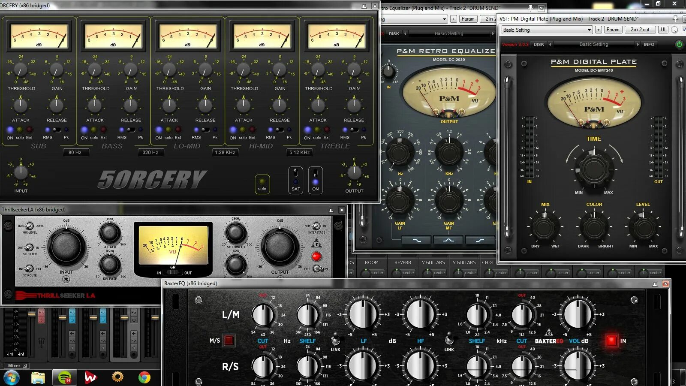Click the center pan field under the ROOM track
Viewport: 686px width, 386px height.
pos(377,273)
